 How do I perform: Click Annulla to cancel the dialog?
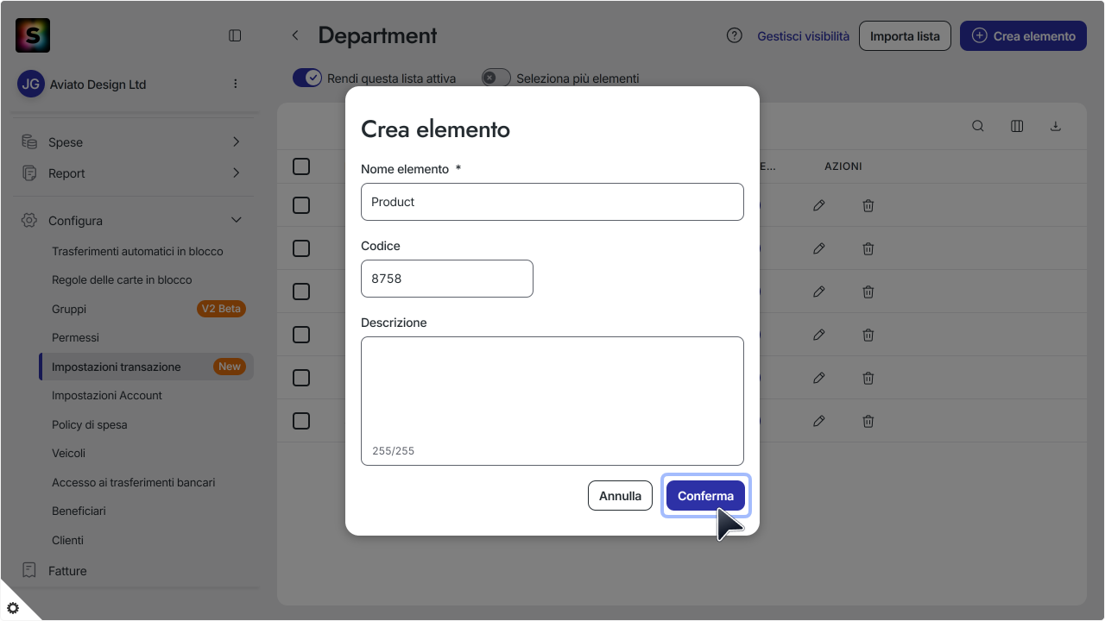[620, 496]
